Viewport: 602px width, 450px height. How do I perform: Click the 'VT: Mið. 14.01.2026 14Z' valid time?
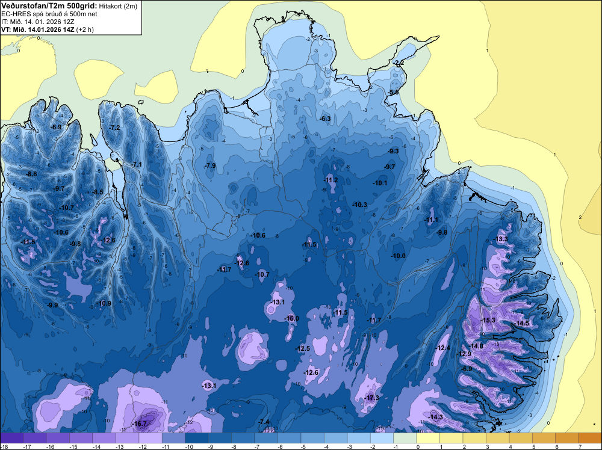click(37, 29)
